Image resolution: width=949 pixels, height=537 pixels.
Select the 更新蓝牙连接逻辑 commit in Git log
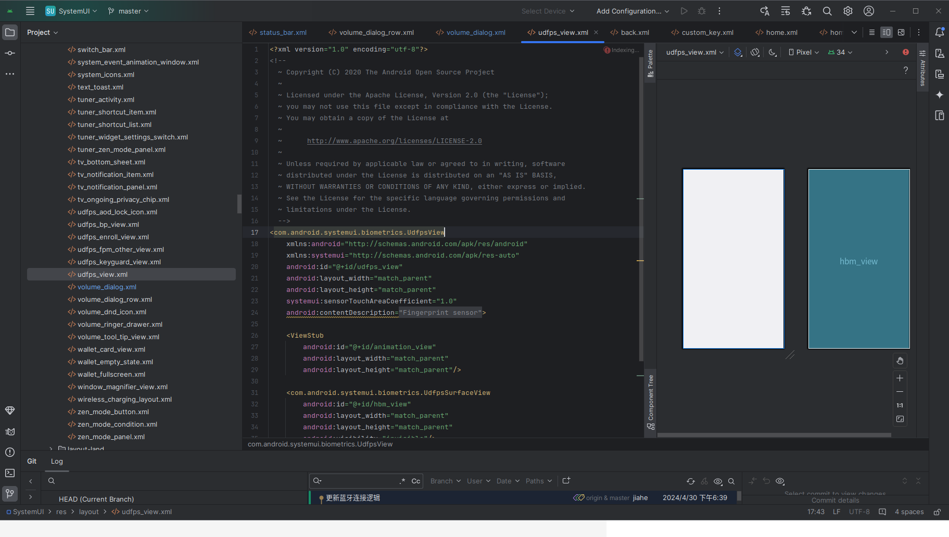pyautogui.click(x=352, y=497)
